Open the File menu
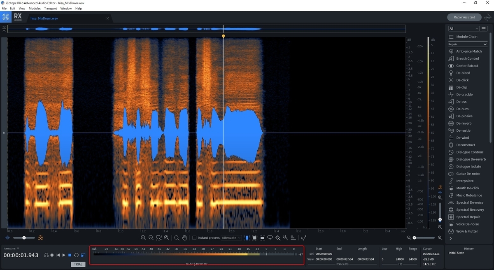This screenshot has width=494, height=270. [4, 8]
